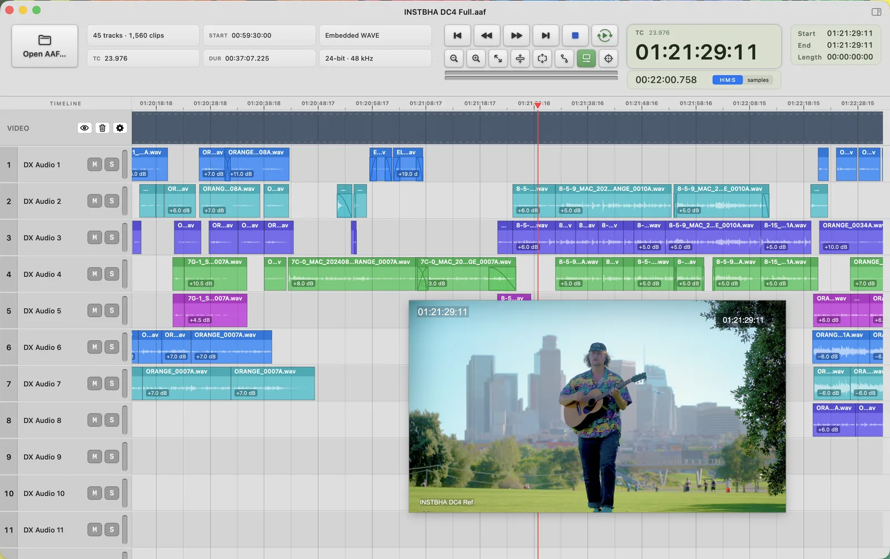
Task: Click ruler timecode 01:20:48:17
Action: point(318,103)
